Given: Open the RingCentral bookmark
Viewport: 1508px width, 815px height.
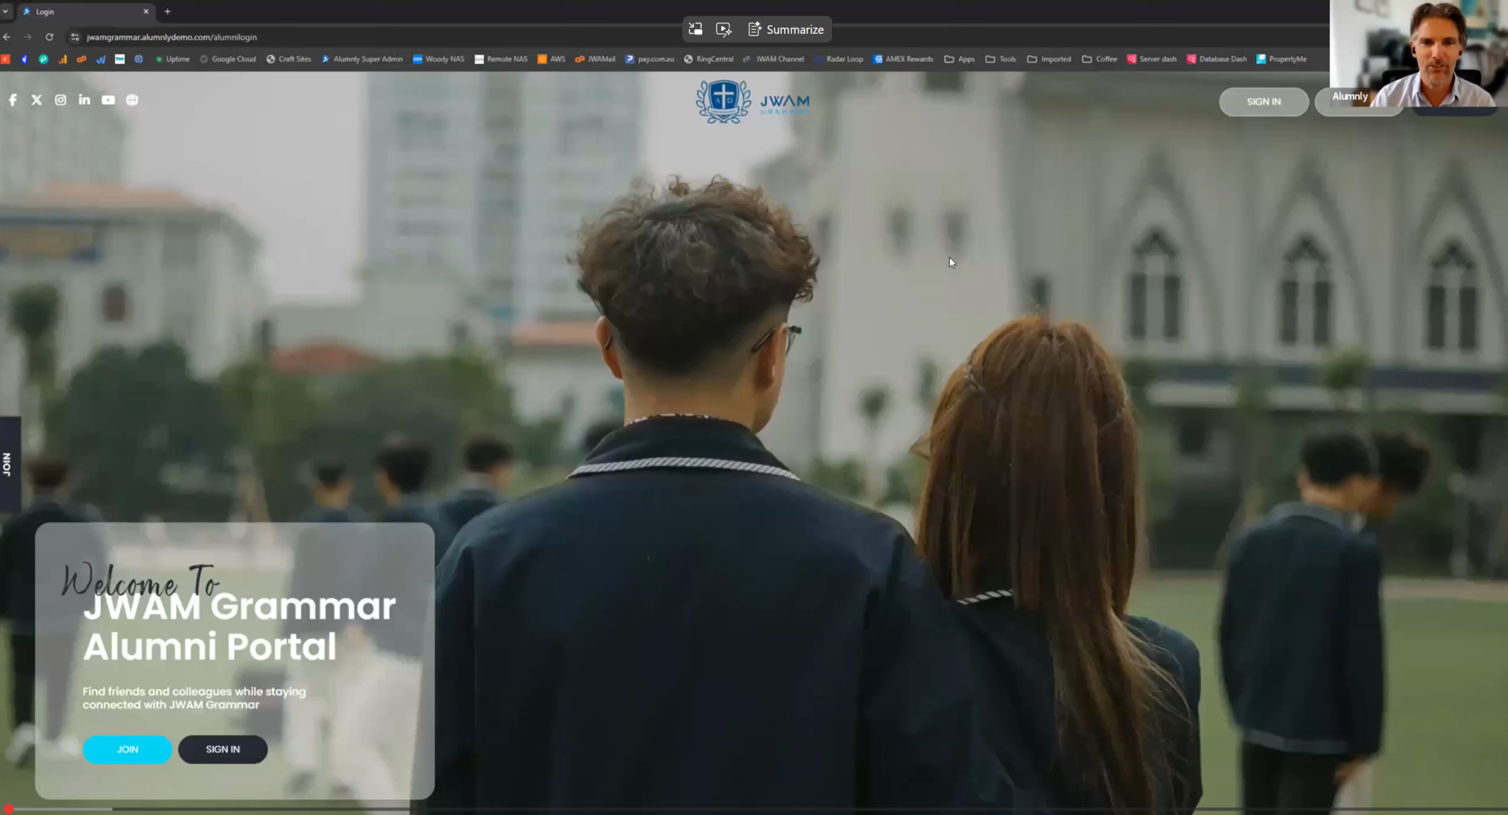Looking at the screenshot, I should [x=708, y=59].
